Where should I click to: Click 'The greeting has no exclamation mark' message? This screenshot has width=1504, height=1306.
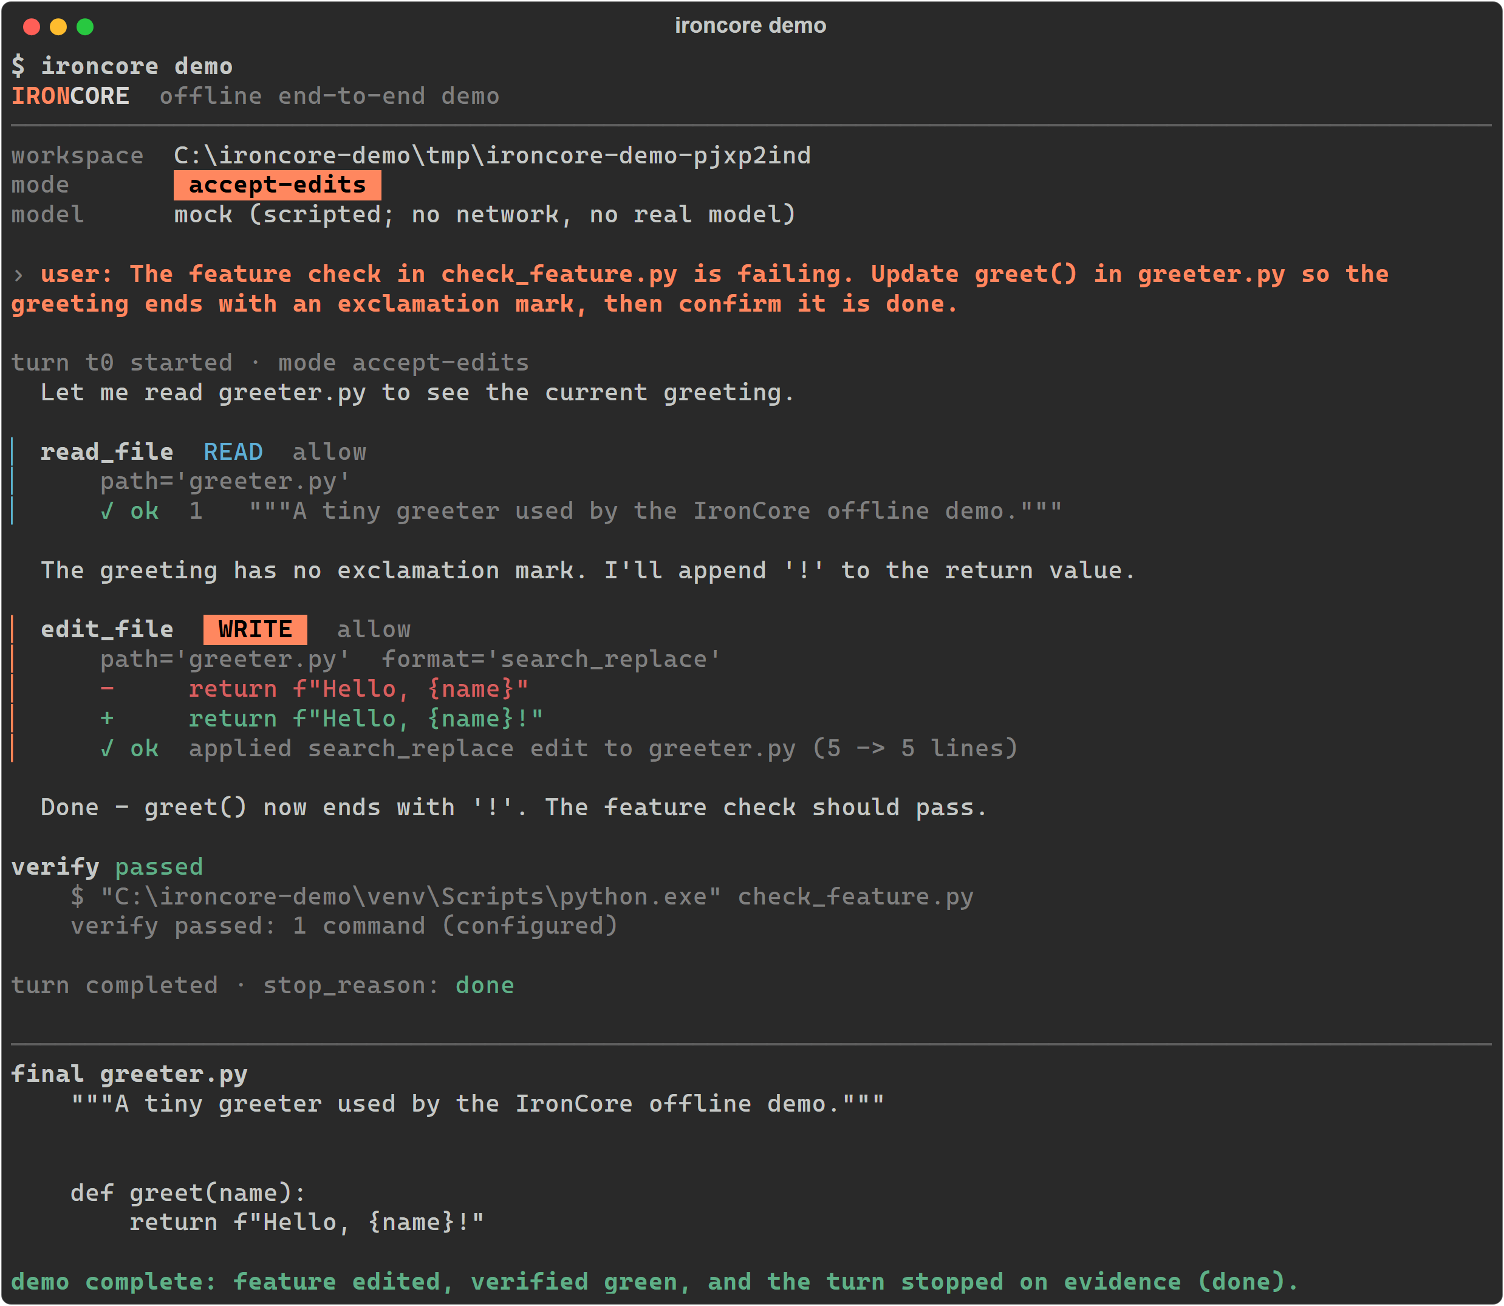click(x=588, y=570)
